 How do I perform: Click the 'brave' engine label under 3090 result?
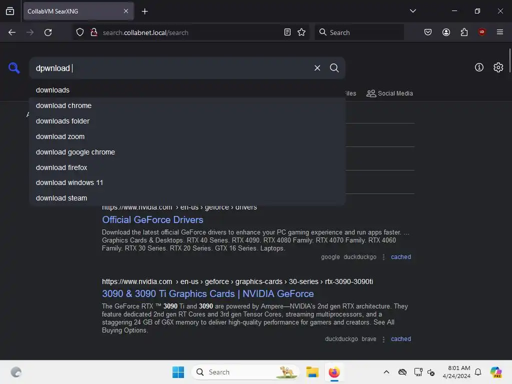(369, 339)
